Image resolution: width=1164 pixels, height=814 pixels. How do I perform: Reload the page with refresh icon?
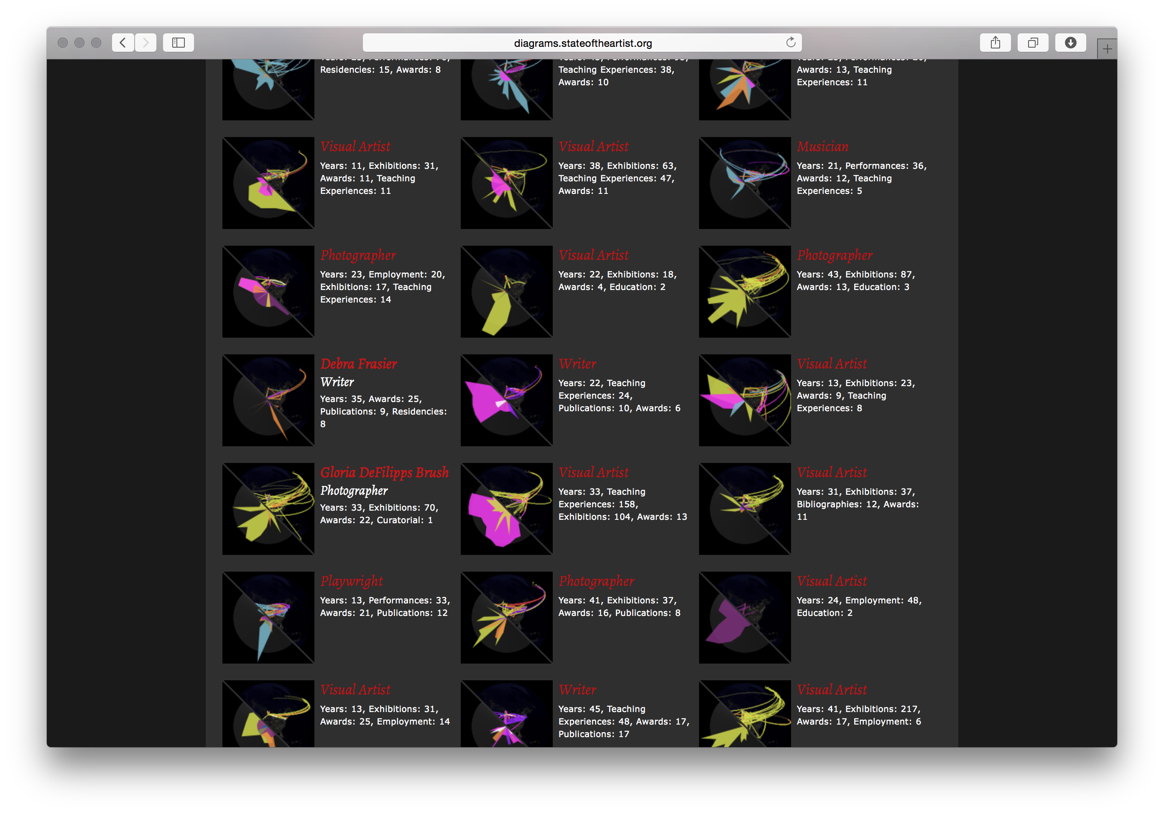790,43
